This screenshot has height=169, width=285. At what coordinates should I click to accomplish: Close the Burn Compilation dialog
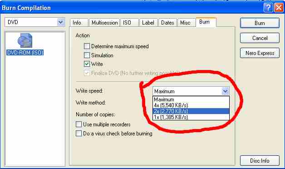coord(279,8)
